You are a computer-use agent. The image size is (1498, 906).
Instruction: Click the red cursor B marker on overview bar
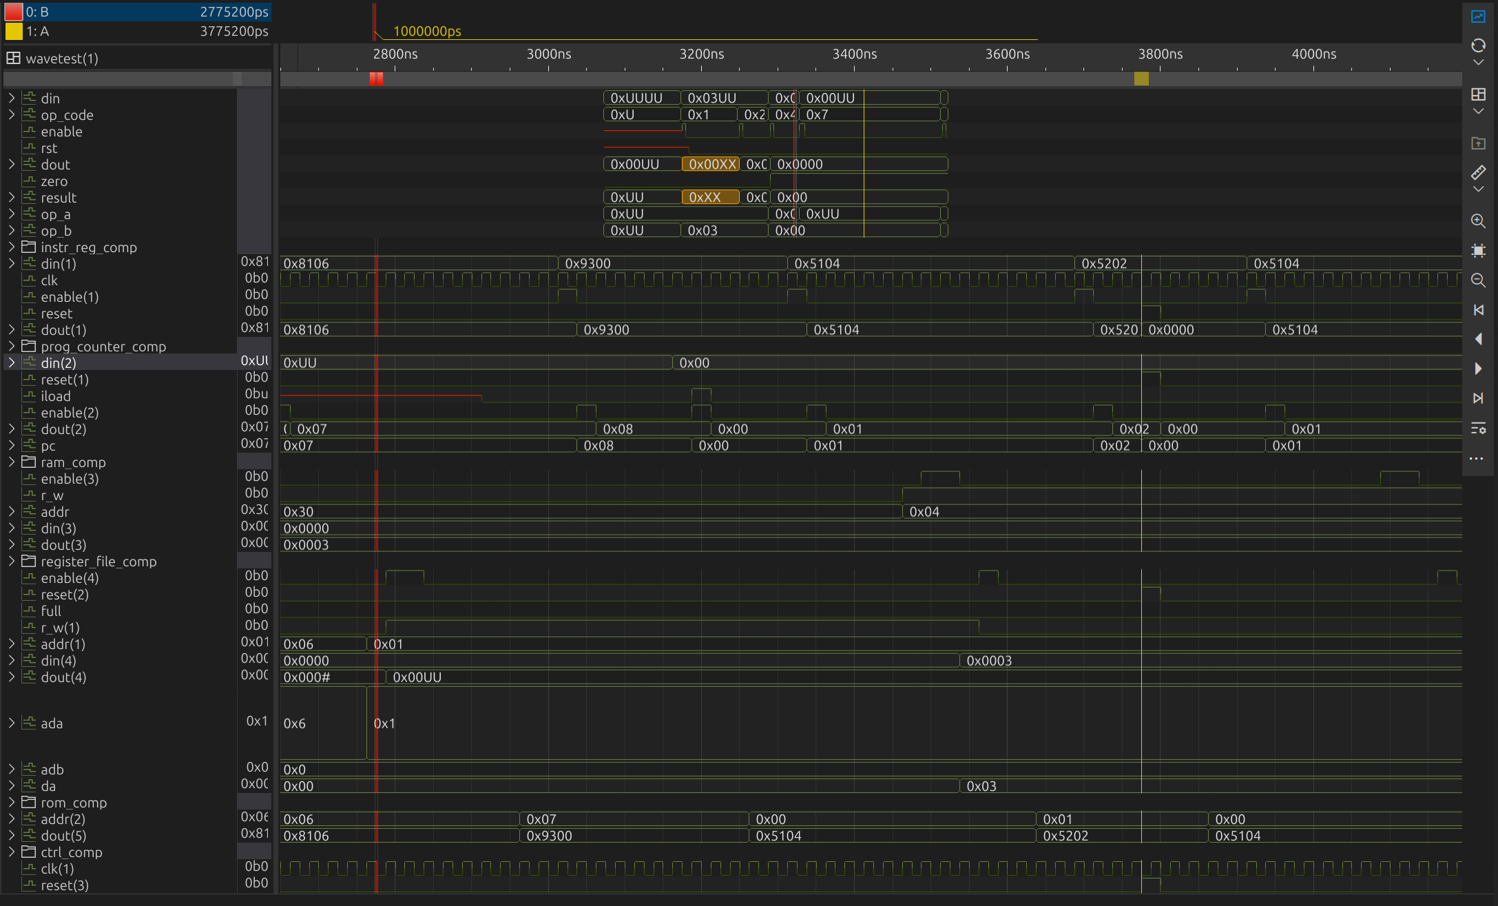click(x=376, y=79)
